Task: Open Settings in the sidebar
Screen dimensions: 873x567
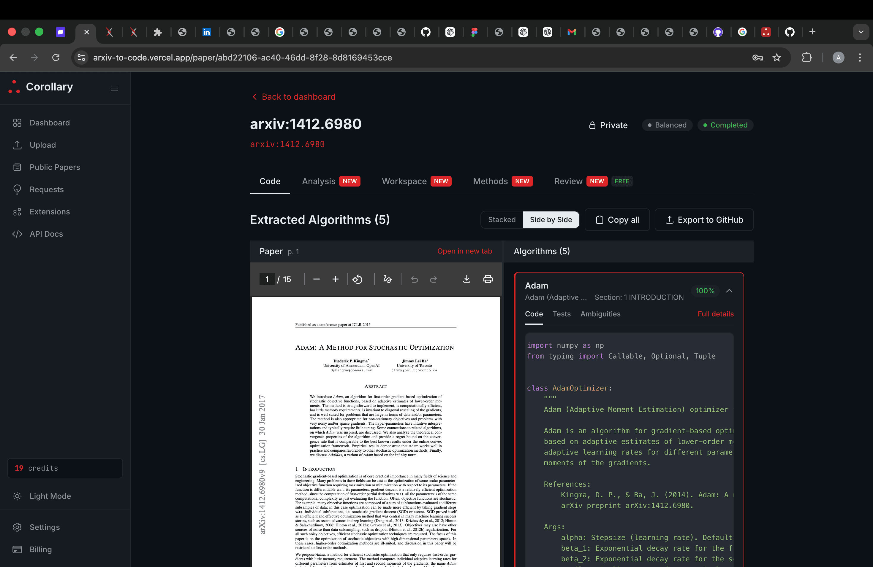Action: point(44,527)
